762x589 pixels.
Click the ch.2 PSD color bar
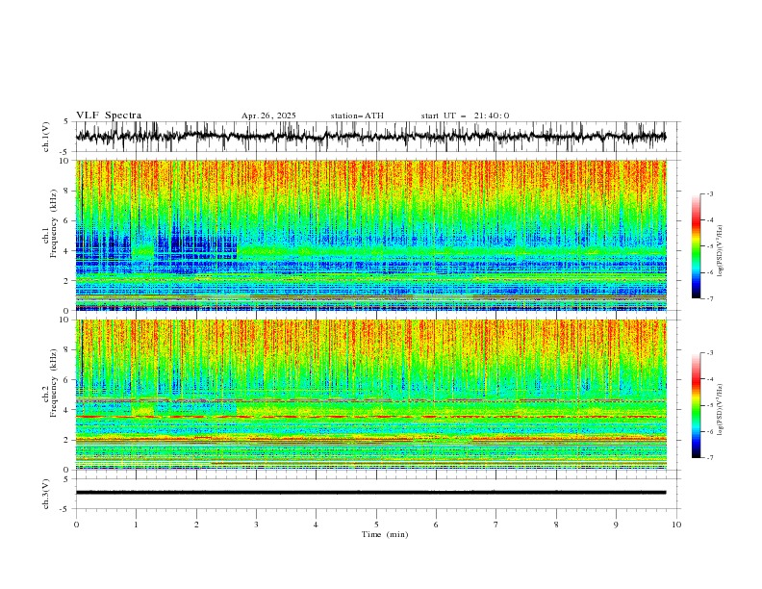point(696,405)
